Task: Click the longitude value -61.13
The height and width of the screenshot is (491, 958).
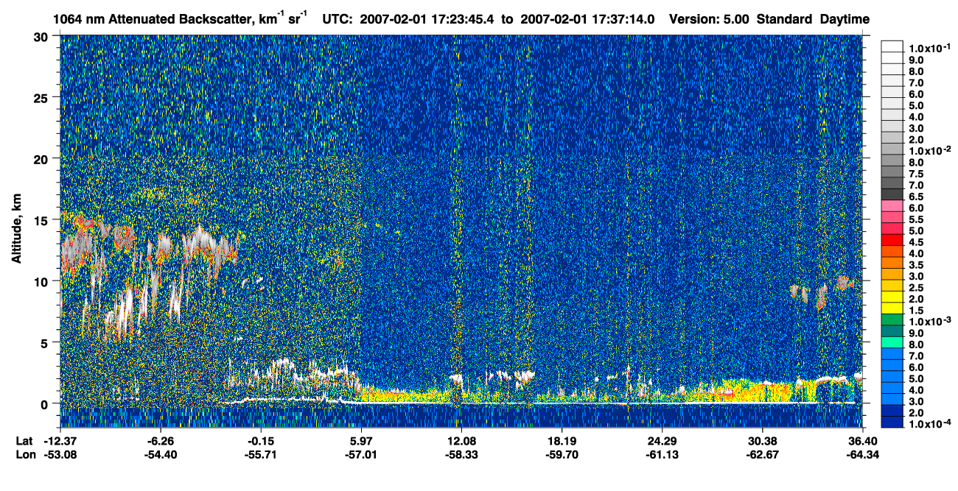Action: point(662,454)
